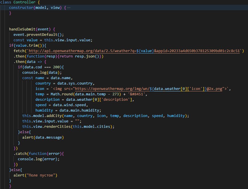Click the '${value}' template expression in URL
Viewport: 248px width, 189px height.
(x=145, y=51)
